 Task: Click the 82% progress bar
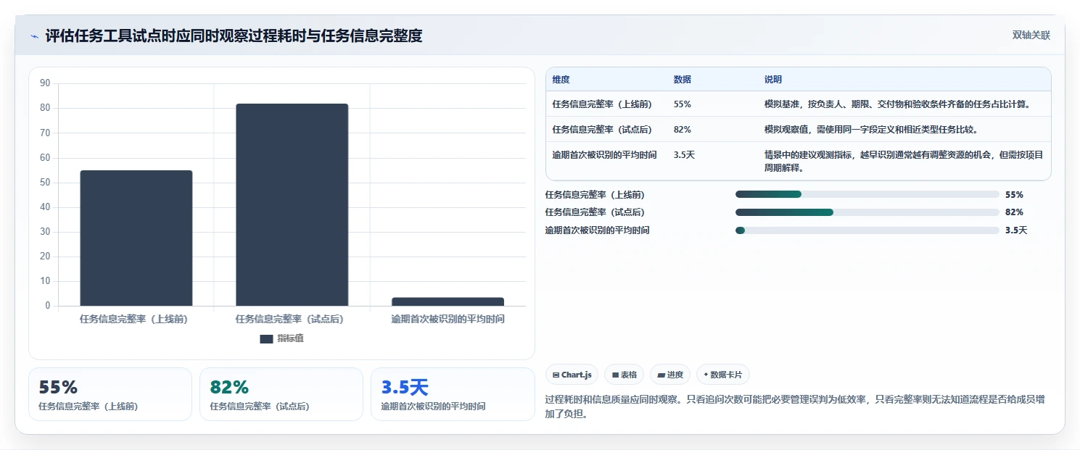point(867,212)
